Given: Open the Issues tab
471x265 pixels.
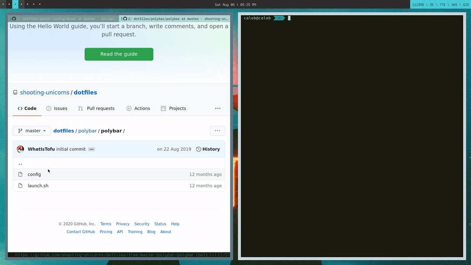Looking at the screenshot, I should click(57, 109).
